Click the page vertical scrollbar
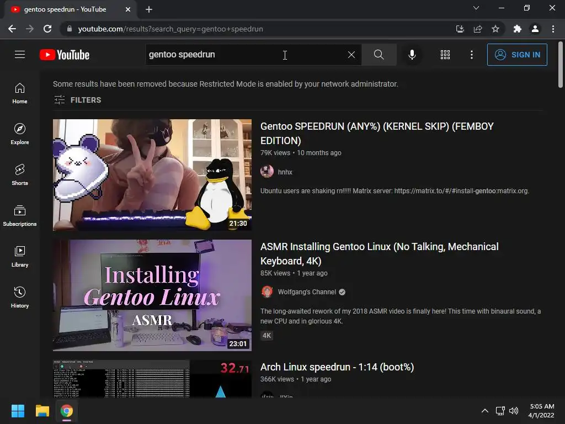The width and height of the screenshot is (565, 424). coord(561,65)
